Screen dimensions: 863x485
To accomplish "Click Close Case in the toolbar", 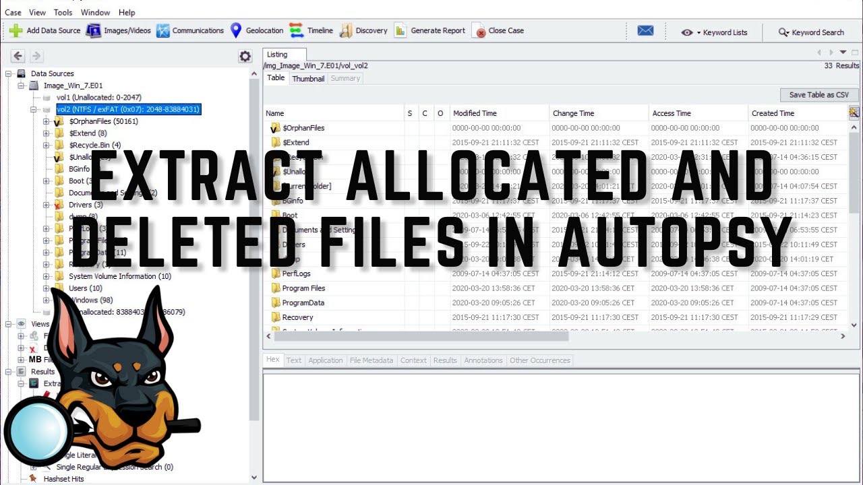I will [x=498, y=30].
